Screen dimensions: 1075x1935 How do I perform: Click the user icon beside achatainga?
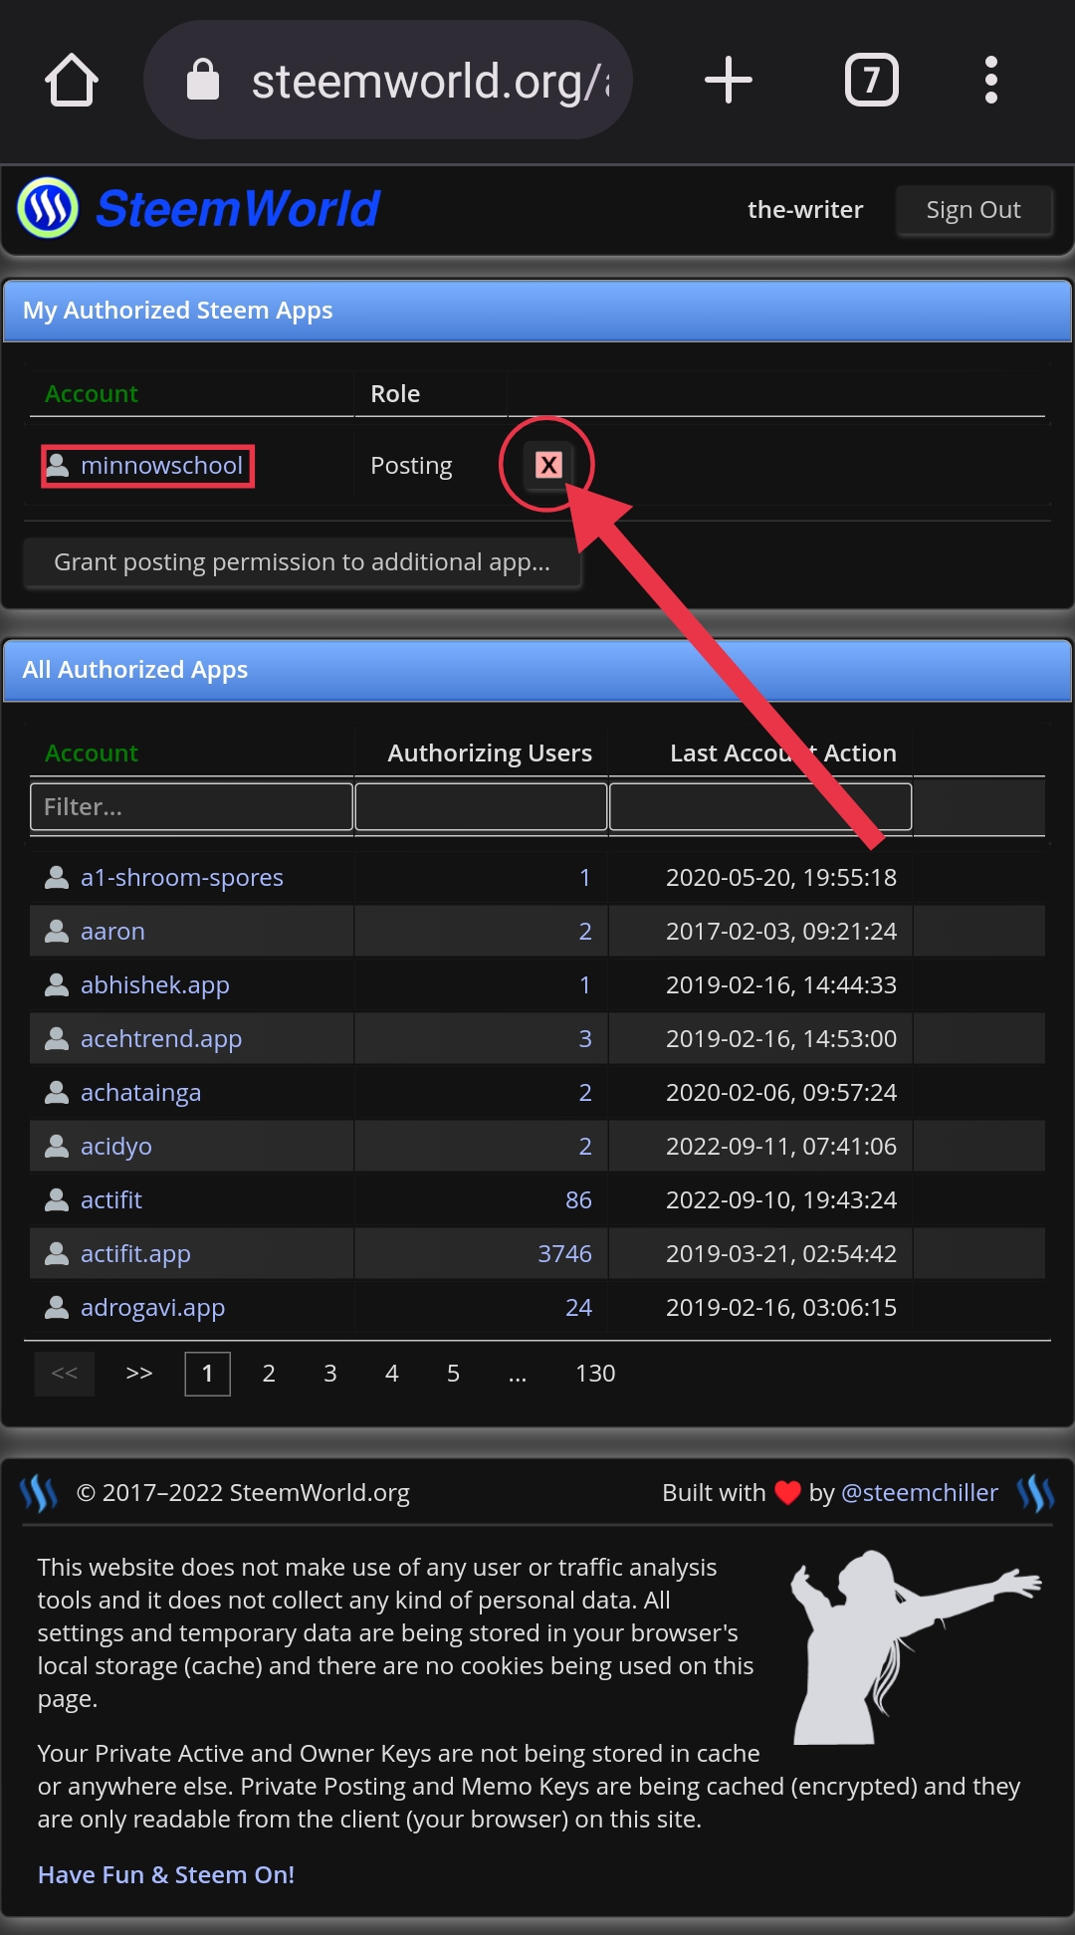coord(57,1092)
